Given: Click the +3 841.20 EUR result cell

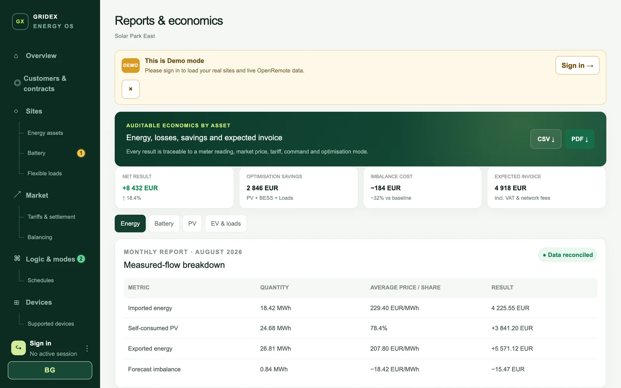Looking at the screenshot, I should tap(512, 328).
